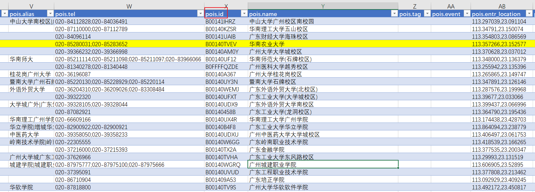
Task: Click the pois.event header cell
Action: 451,14
